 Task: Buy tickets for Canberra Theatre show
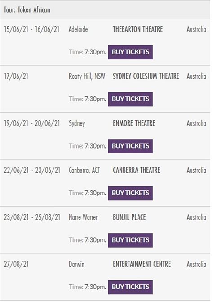[130, 193]
